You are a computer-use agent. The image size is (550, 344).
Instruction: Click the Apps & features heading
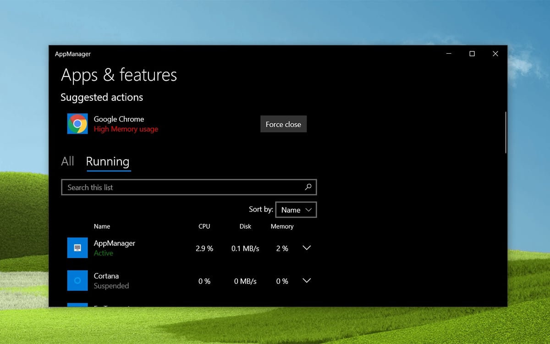(119, 75)
